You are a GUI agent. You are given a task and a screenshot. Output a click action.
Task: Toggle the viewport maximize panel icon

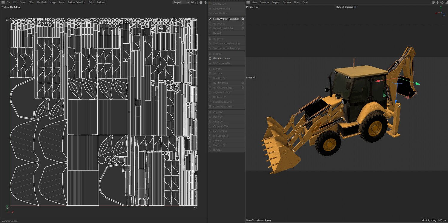[446, 2]
